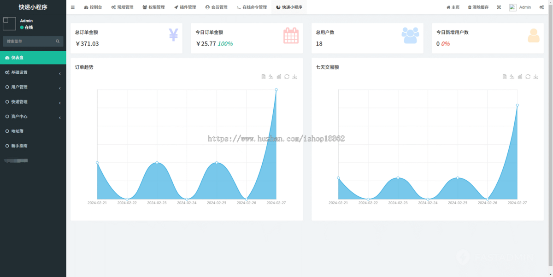Open data view for 七天交易额 chart

point(504,77)
